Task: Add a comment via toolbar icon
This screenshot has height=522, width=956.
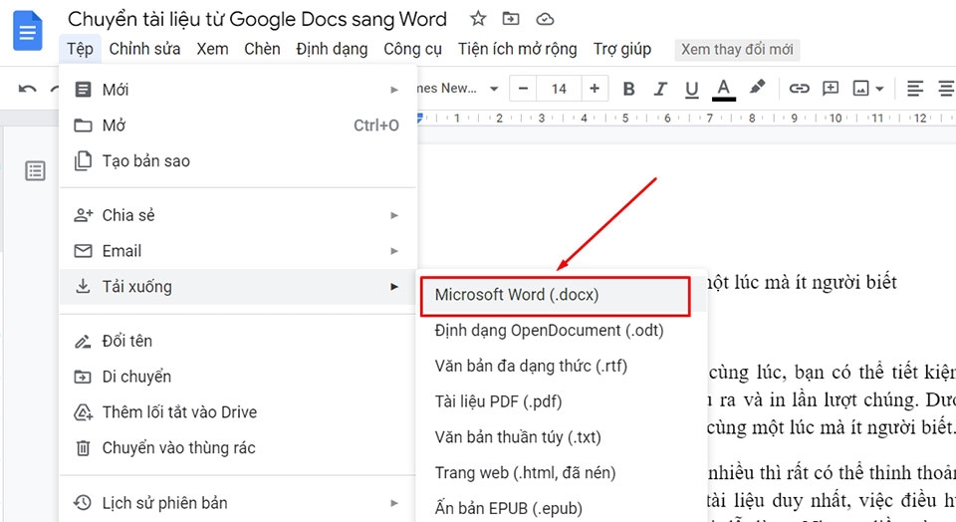Action: coord(831,89)
